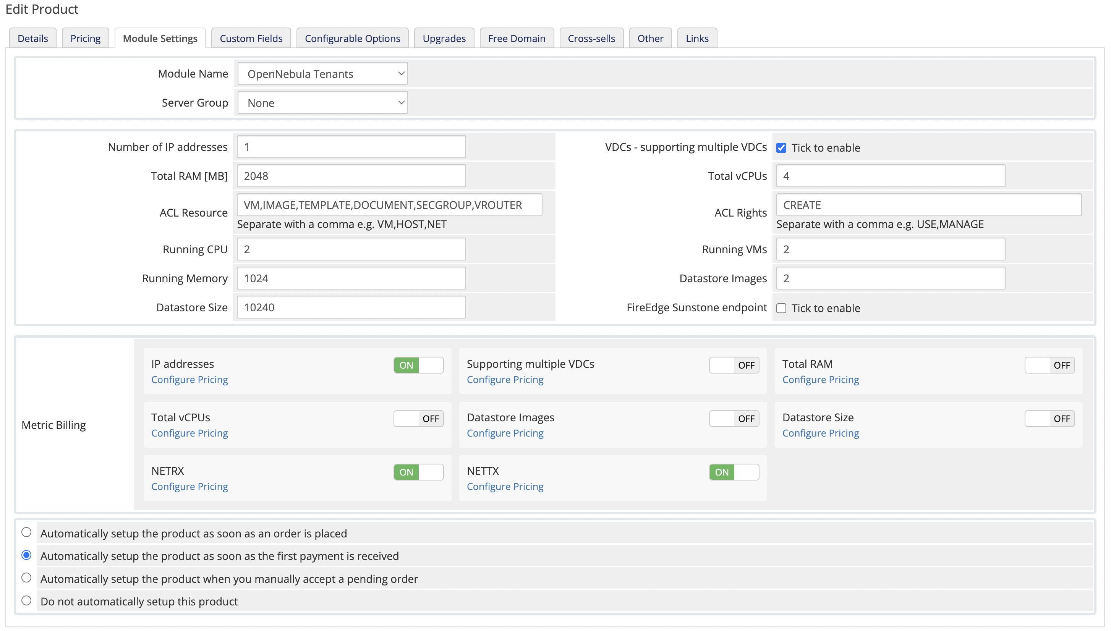Select setup as soon as order is placed

(x=26, y=532)
